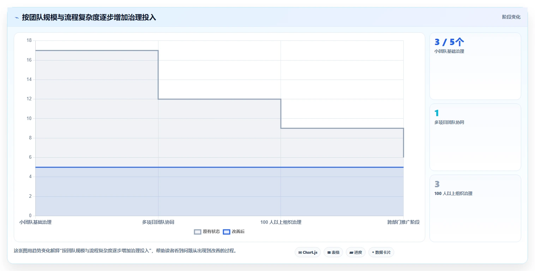Click the x-axis label 跨部门推广阶段
The image size is (535, 271).
(403, 222)
